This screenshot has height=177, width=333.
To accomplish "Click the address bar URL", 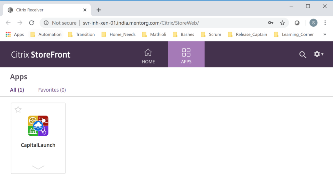I will [x=141, y=23].
